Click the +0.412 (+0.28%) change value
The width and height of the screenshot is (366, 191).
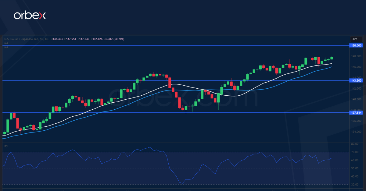[114, 39]
